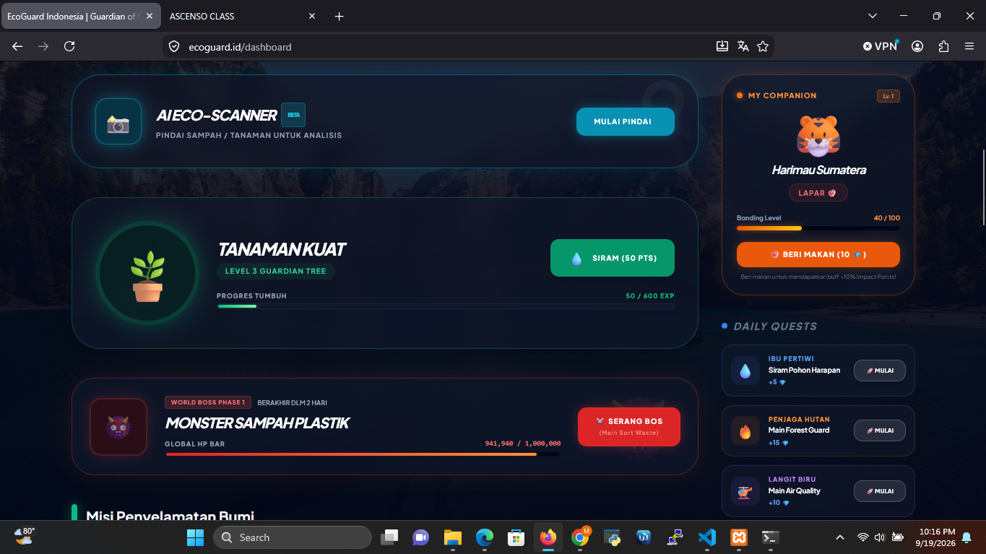The width and height of the screenshot is (986, 554).
Task: Click the helicopter icon in Langit Biru quest
Action: [745, 491]
